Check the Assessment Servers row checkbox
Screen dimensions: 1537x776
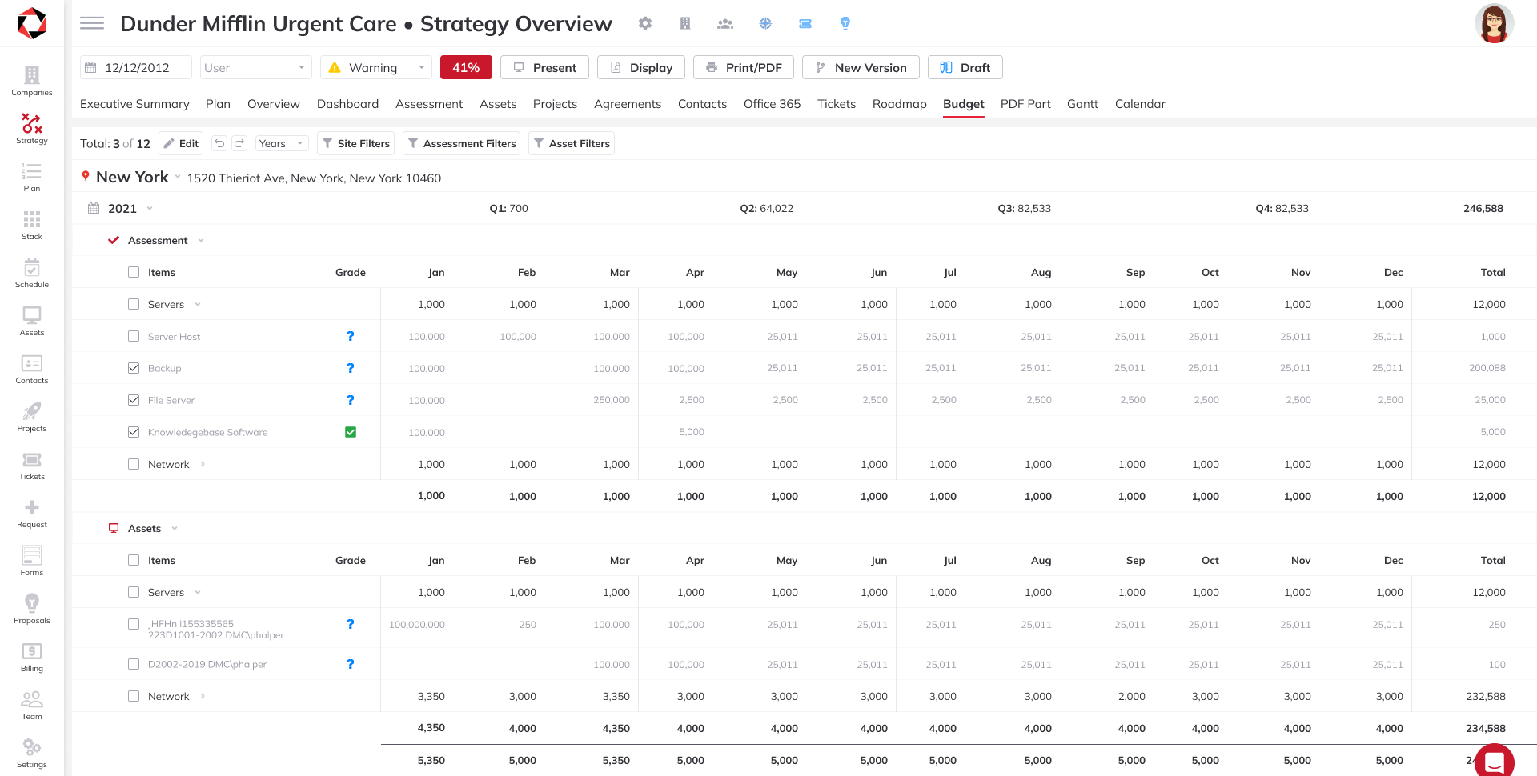point(134,304)
